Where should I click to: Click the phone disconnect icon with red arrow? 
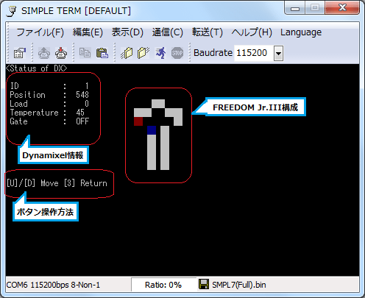[x=61, y=53]
